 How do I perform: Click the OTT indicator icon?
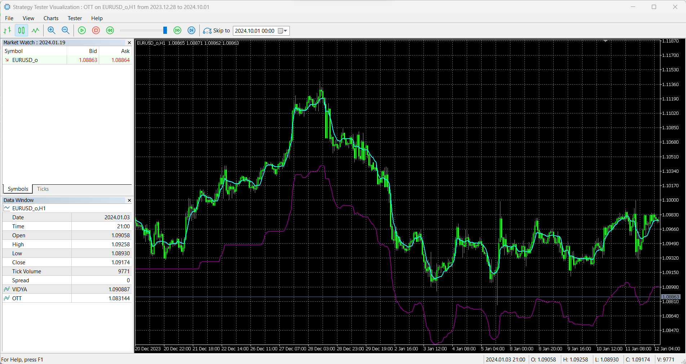pyautogui.click(x=7, y=298)
